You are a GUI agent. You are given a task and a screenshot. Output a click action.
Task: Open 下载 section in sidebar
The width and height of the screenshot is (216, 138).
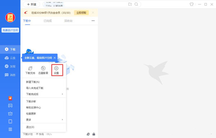click(x=10, y=49)
